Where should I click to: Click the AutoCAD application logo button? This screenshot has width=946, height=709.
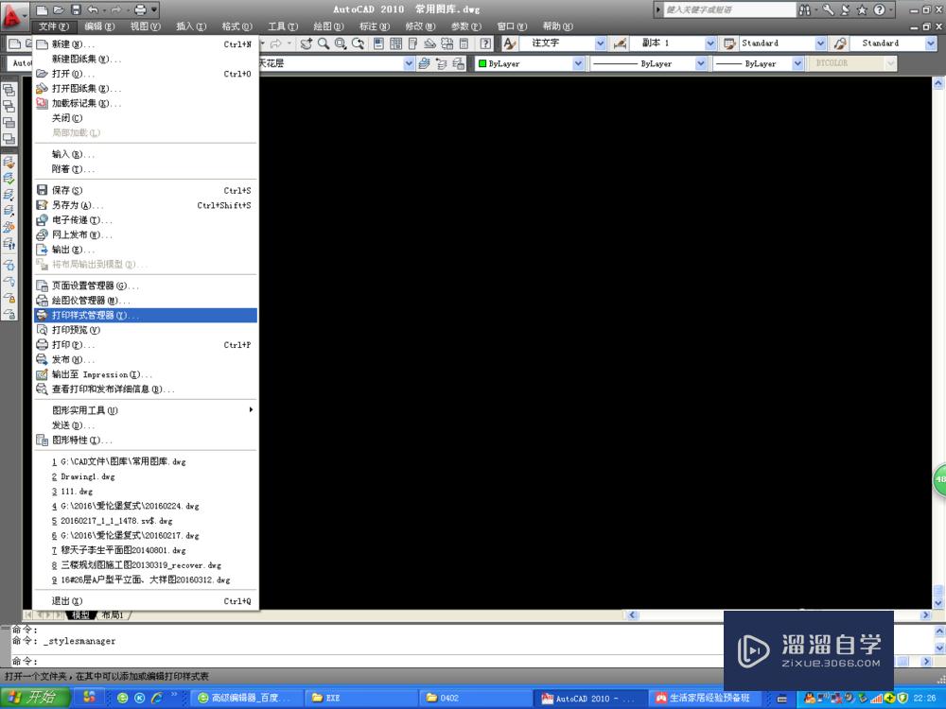click(x=13, y=16)
